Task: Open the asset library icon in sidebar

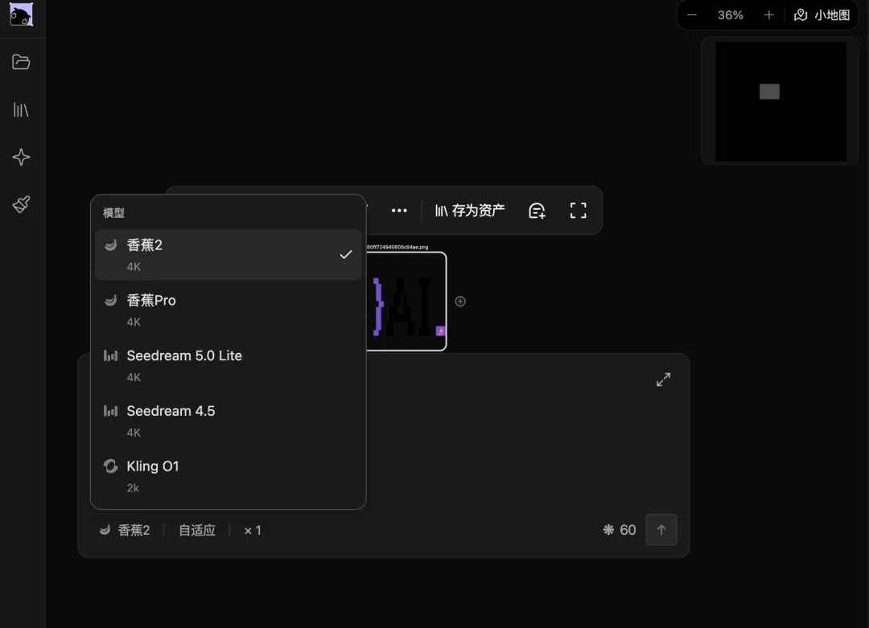Action: click(x=21, y=109)
